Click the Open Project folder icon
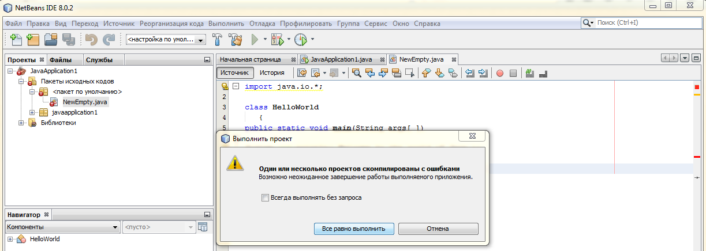 (51, 40)
